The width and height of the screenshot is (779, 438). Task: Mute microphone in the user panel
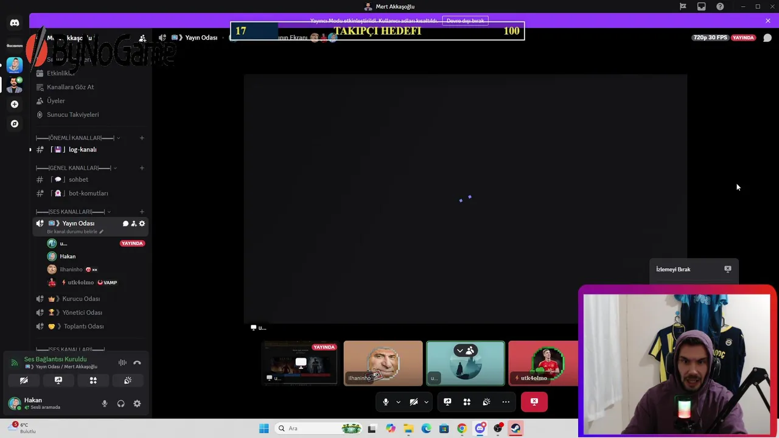[x=105, y=403]
